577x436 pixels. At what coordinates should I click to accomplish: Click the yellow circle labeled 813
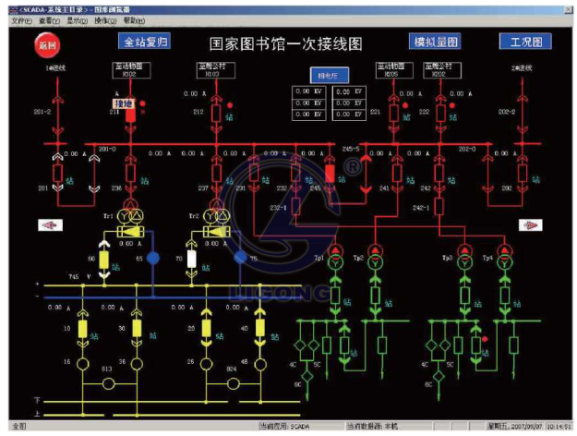tap(108, 380)
